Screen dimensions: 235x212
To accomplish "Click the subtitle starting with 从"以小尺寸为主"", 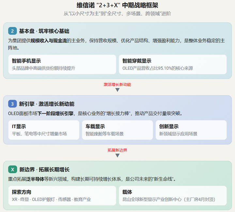I will tap(117, 14).
